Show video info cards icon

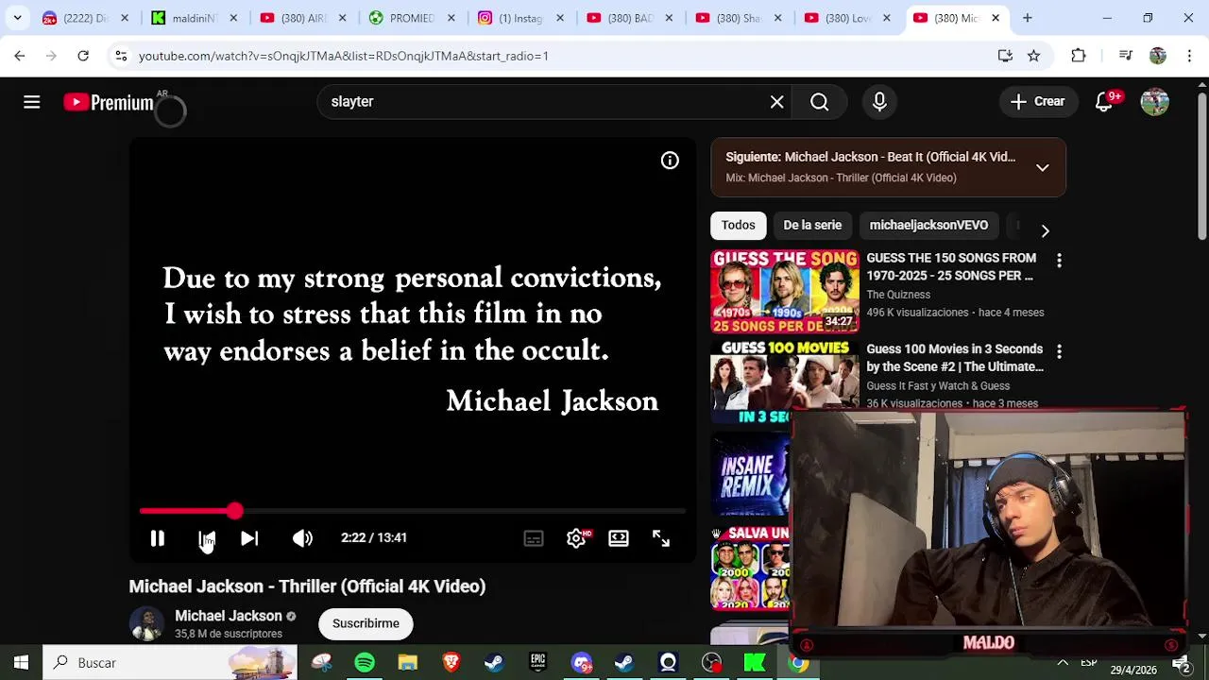670,161
